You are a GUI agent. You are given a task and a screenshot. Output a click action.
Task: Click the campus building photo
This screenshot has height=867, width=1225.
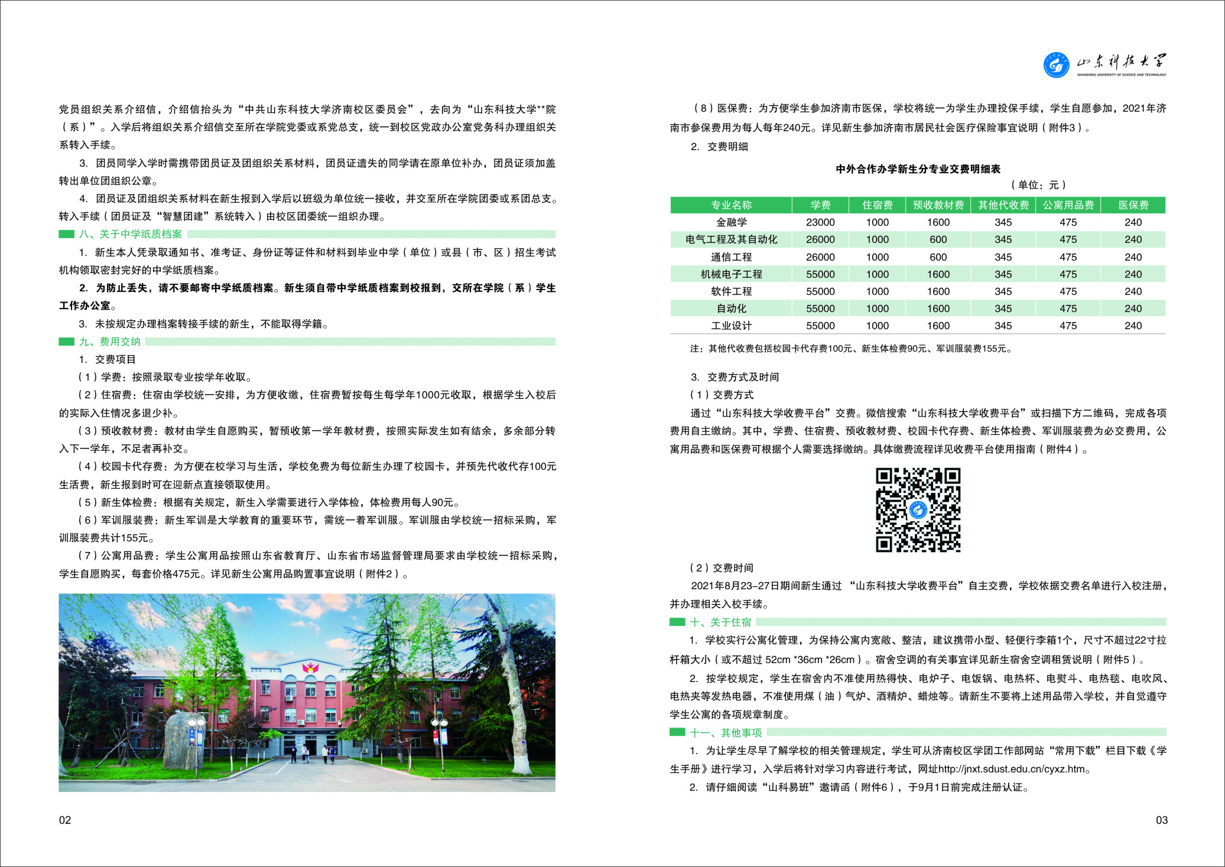[307, 692]
